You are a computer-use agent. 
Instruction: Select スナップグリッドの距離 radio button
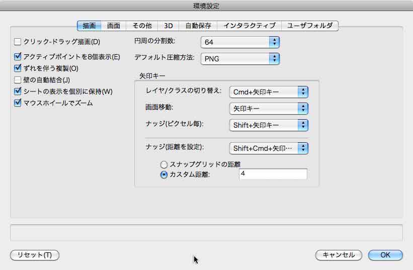tap(163, 164)
